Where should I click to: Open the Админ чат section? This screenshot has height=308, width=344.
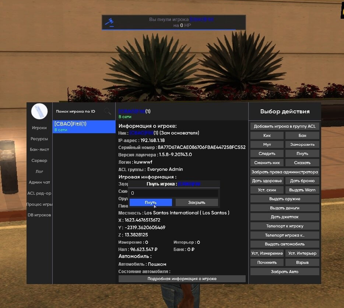tap(39, 182)
